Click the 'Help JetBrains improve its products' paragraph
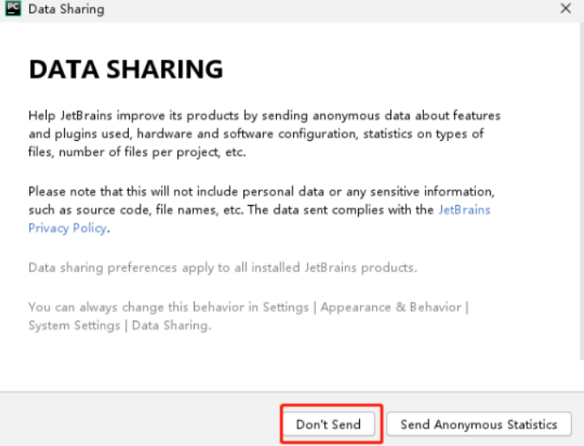Image resolution: width=584 pixels, height=446 pixels. (265, 133)
